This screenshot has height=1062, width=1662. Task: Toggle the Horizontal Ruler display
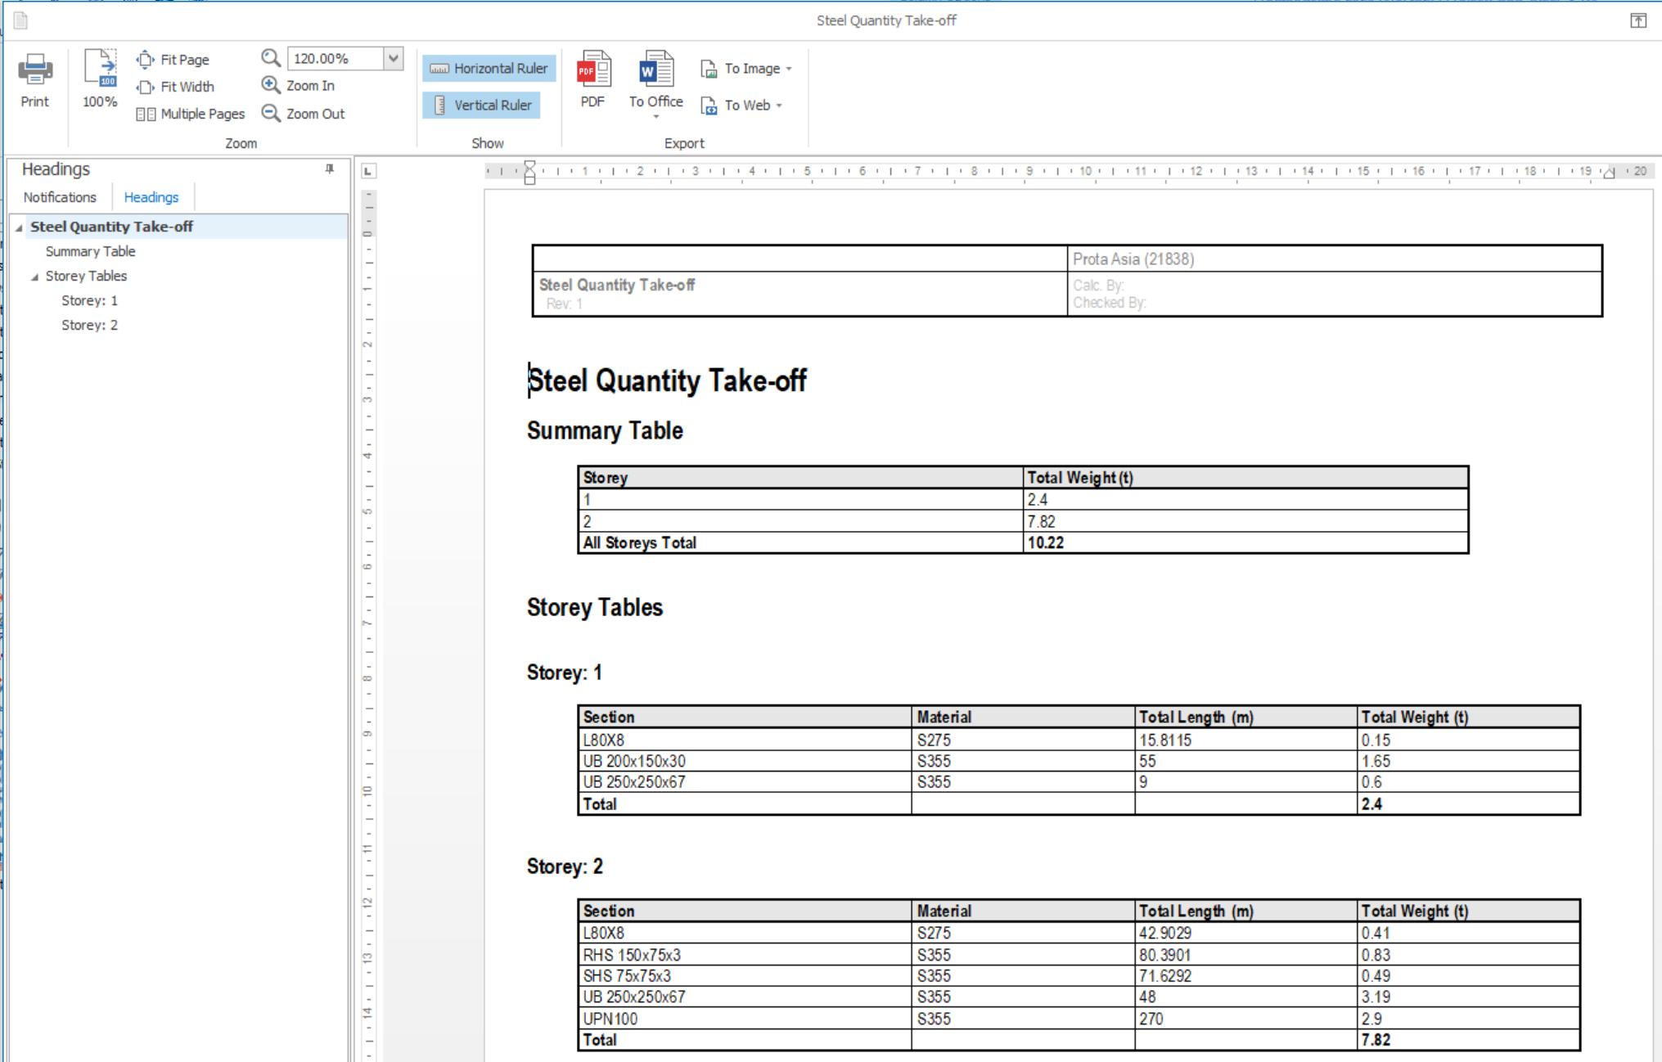(x=489, y=69)
